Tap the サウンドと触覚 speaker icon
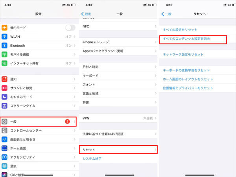 pyautogui.click(x=4, y=88)
